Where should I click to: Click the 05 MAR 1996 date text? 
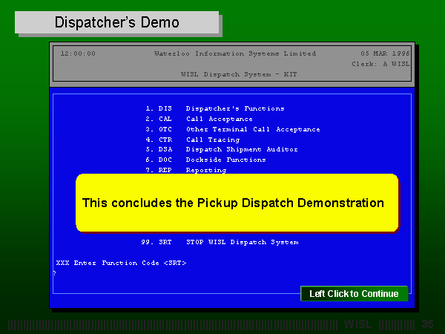point(385,53)
